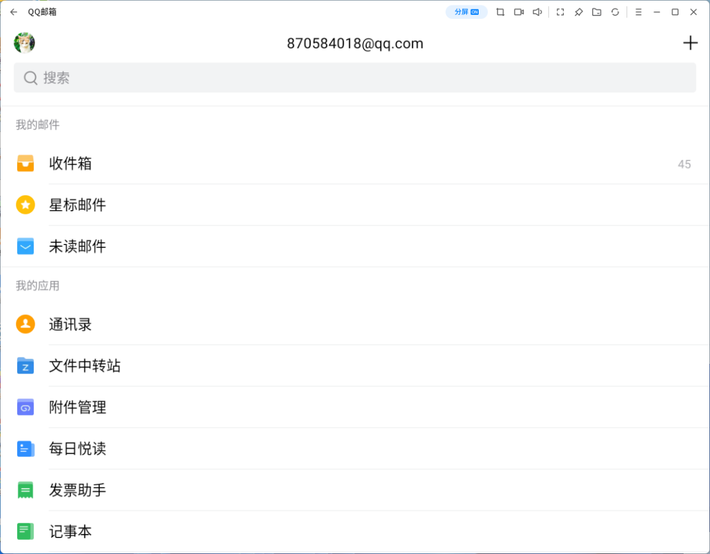Image resolution: width=710 pixels, height=554 pixels.
Task: Toggle the 分屏 split-screen switch
Action: 466,12
